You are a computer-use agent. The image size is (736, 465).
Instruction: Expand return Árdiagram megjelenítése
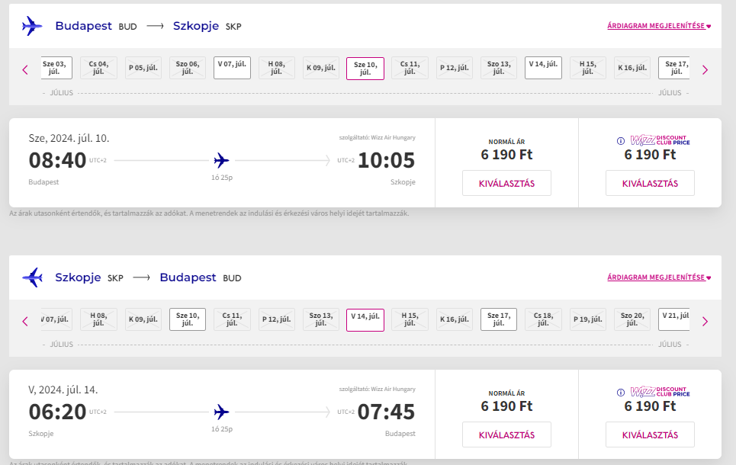tap(659, 277)
